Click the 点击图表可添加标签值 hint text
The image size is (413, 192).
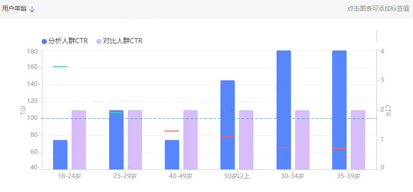coord(378,9)
